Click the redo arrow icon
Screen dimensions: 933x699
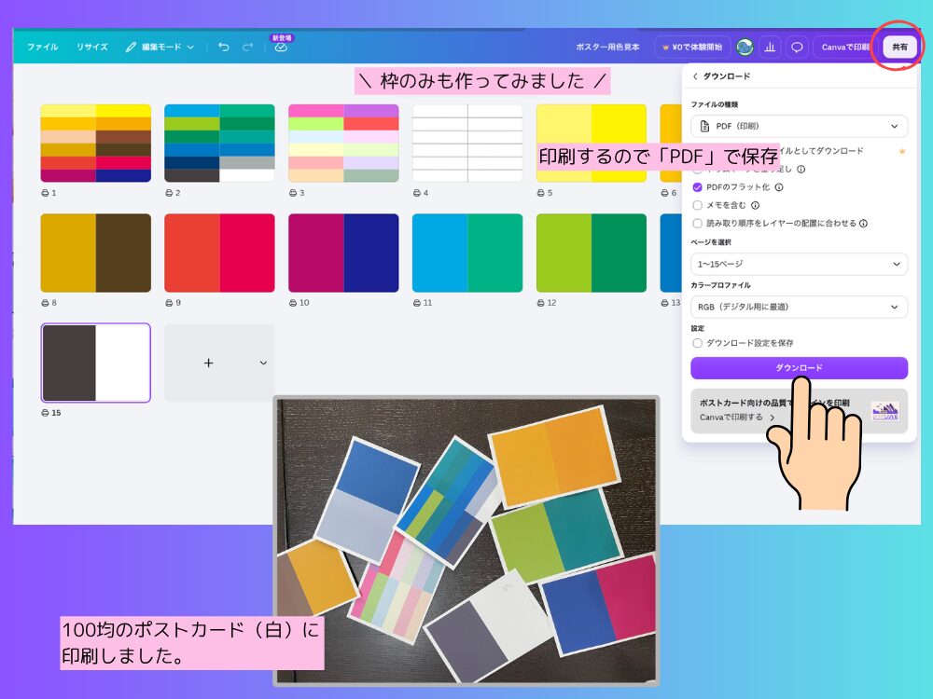tap(247, 47)
